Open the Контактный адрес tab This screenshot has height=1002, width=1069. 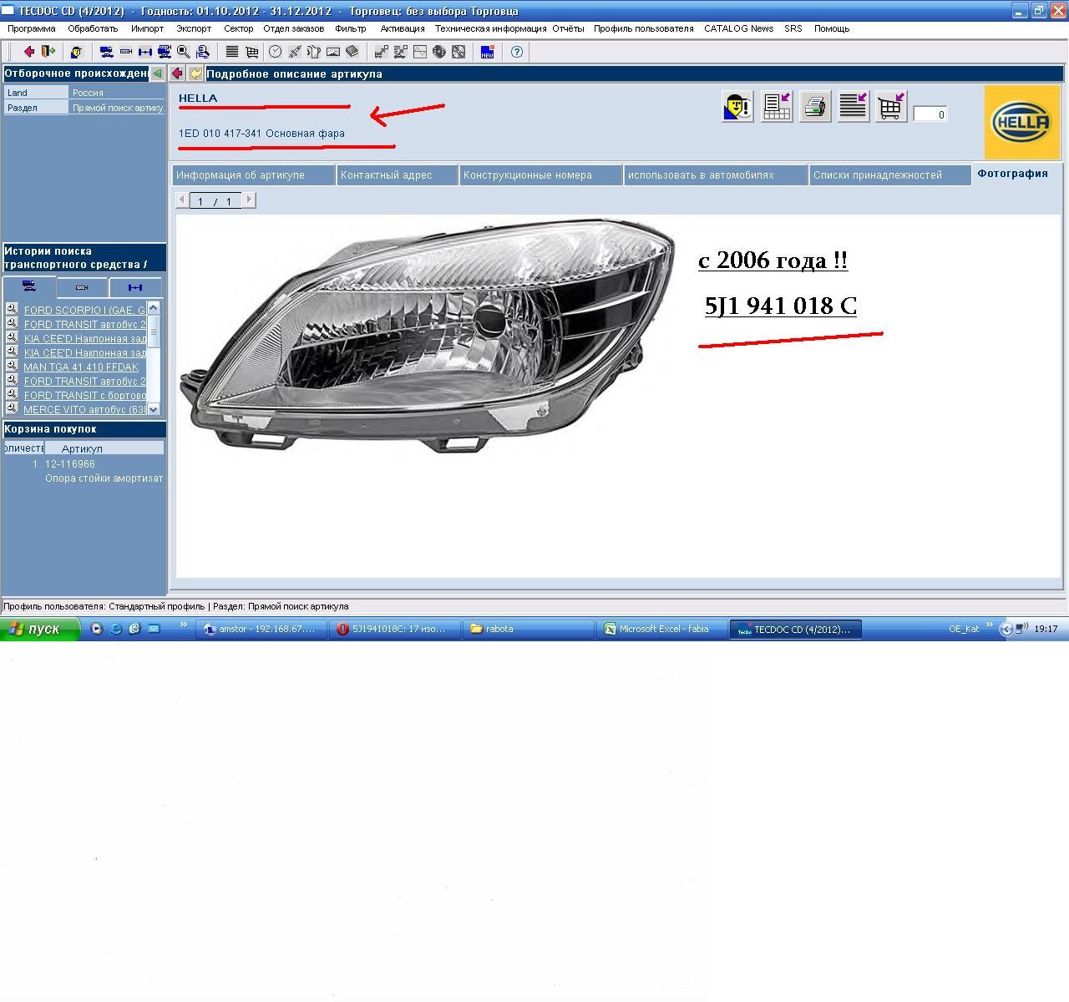click(398, 175)
